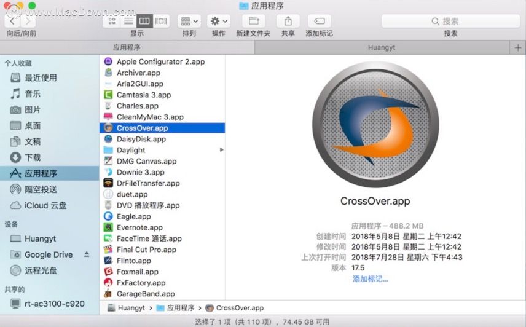
Task: Select the Camtasia 3.app icon
Action: coord(108,95)
